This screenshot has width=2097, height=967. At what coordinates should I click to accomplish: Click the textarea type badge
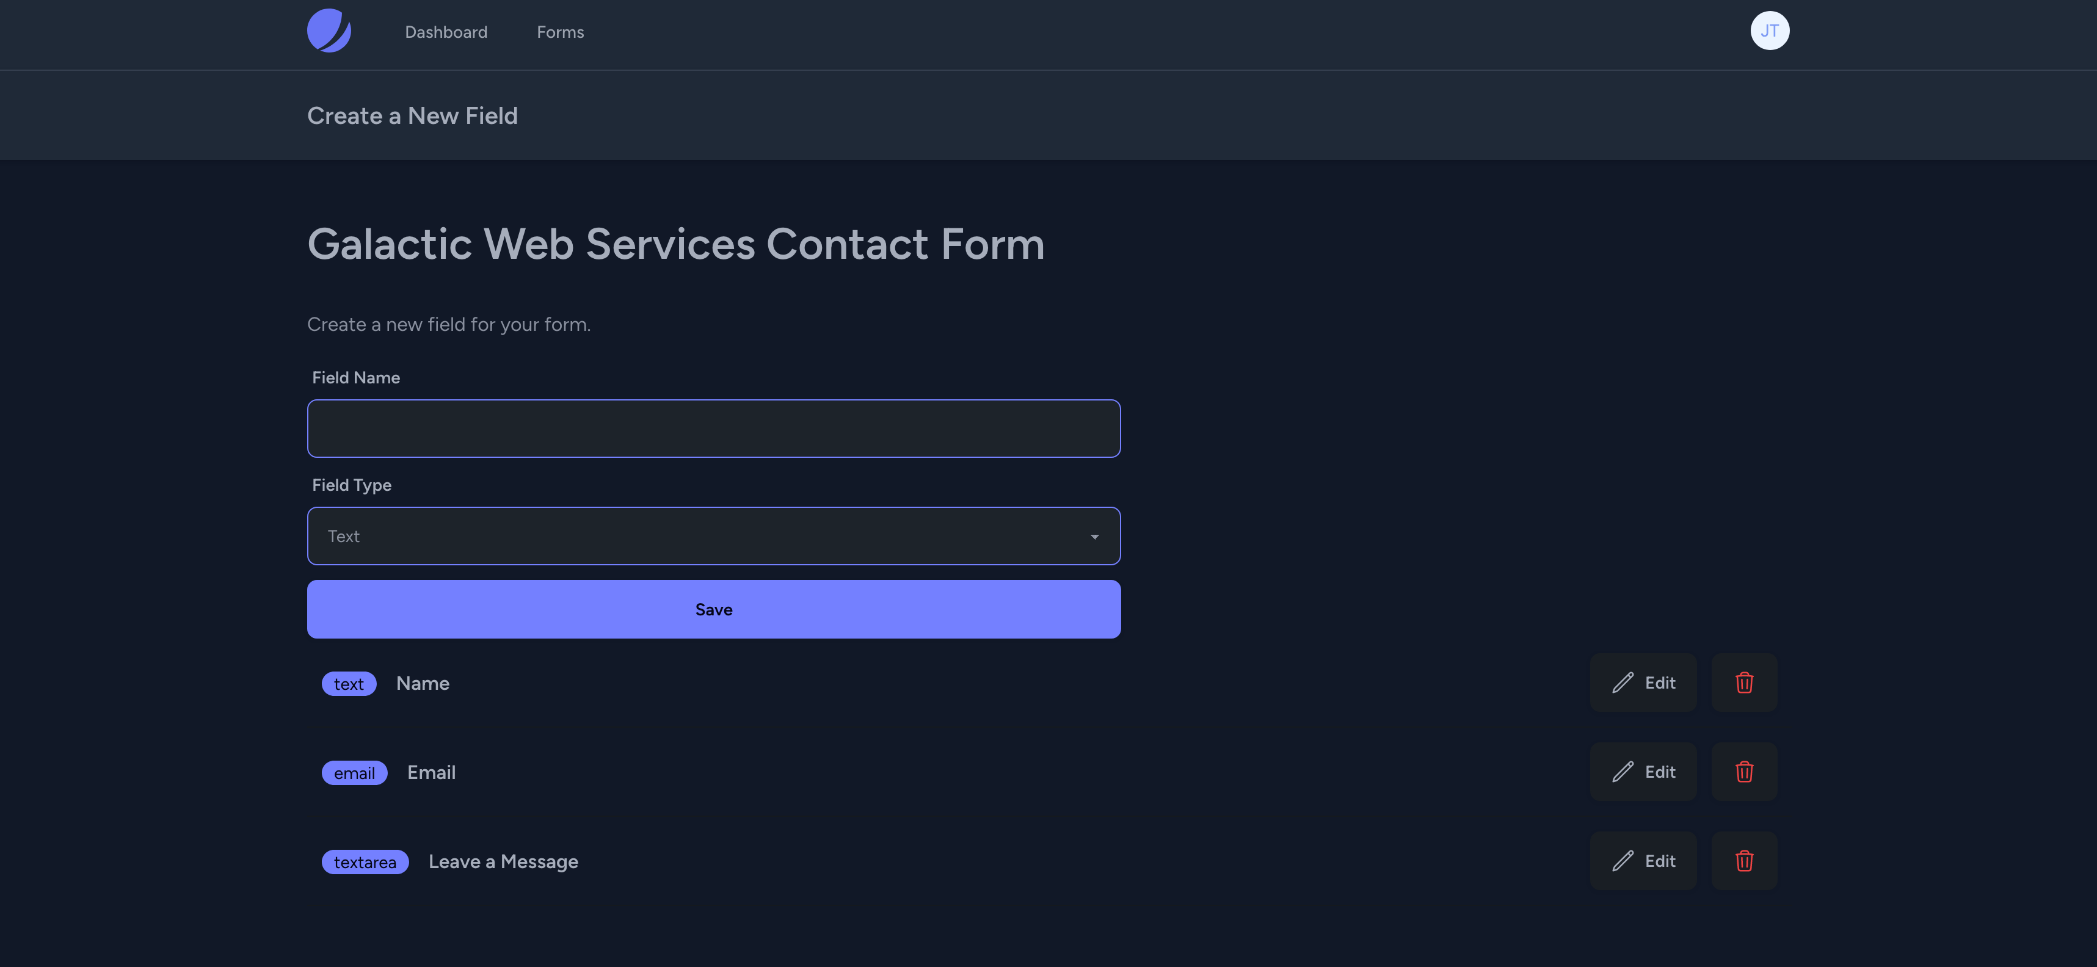click(365, 862)
